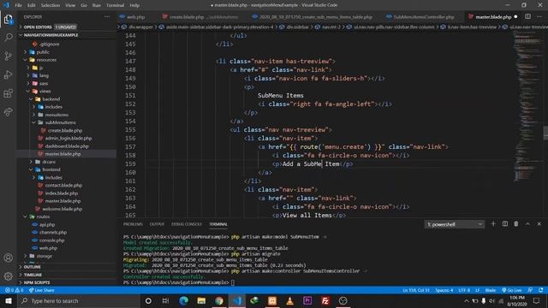Click Go Live in status bar
548x308 pixels.
tap(512, 290)
